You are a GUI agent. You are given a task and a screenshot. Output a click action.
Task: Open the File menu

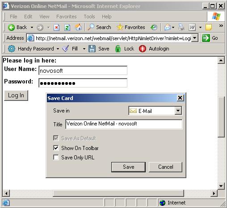coord(13,17)
